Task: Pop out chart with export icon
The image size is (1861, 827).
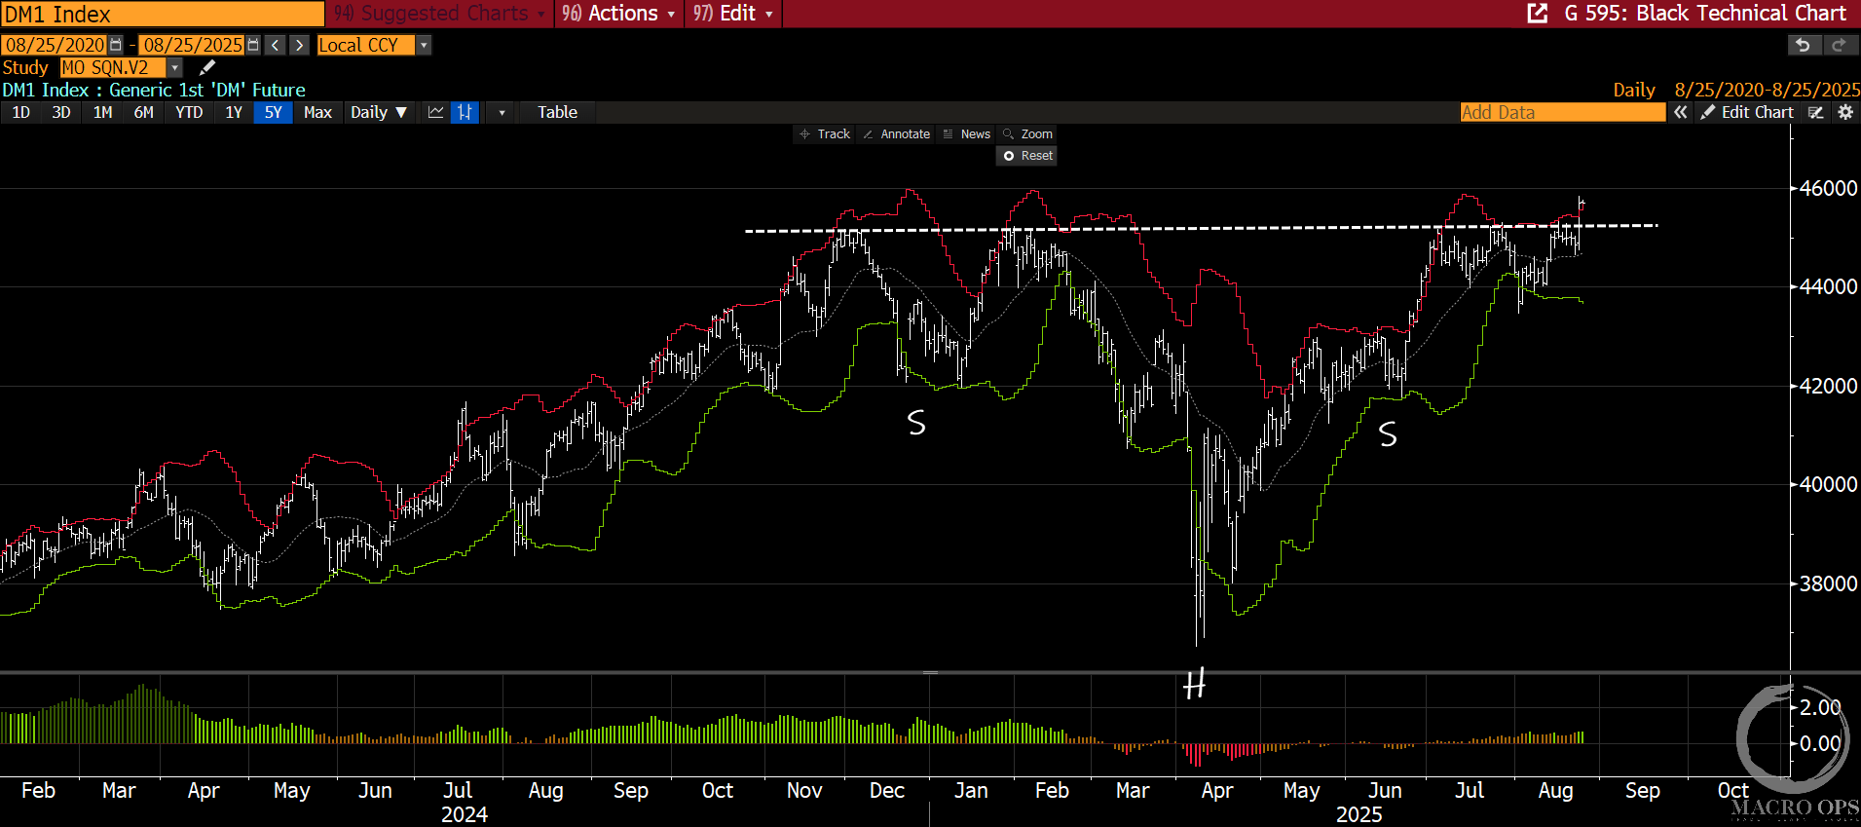Action: 1537,14
